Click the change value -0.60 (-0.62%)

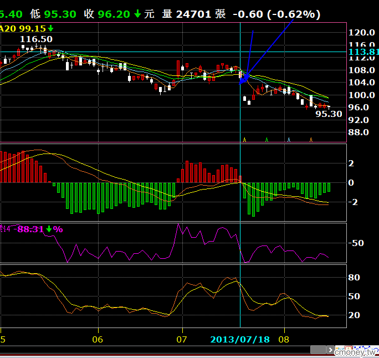click(x=276, y=14)
